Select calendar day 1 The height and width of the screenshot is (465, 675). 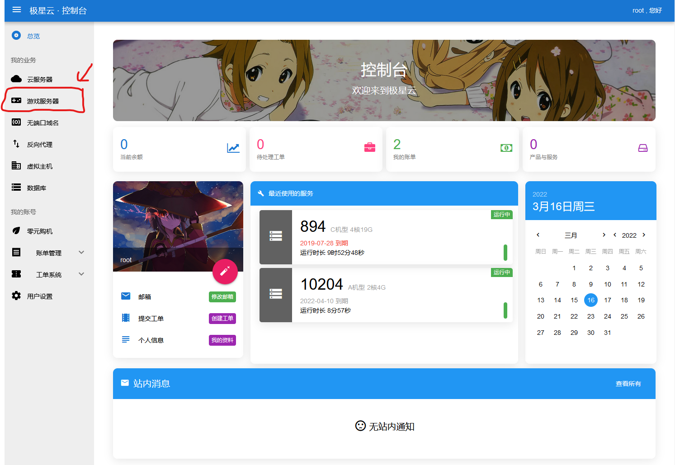coord(574,268)
